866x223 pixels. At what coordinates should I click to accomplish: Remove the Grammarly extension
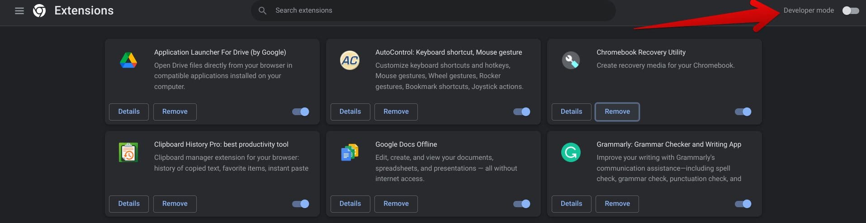[617, 204]
